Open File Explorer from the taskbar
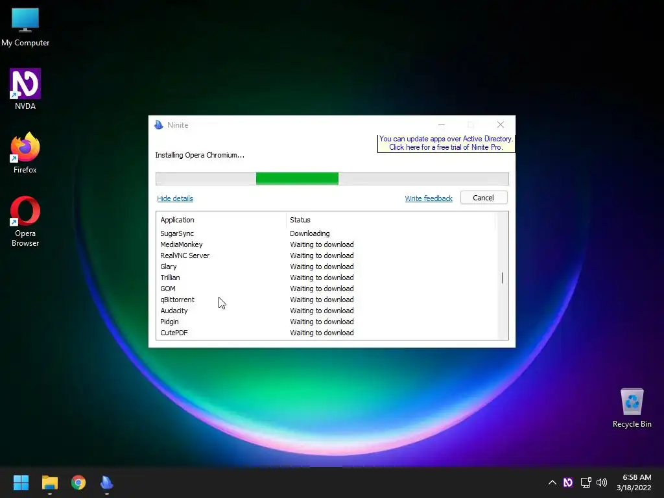The height and width of the screenshot is (498, 664). [49, 482]
